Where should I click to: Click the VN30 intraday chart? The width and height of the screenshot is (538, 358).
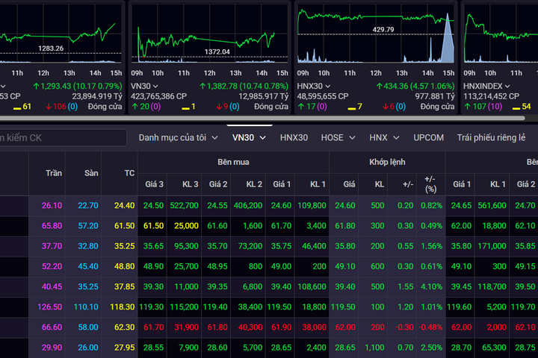tap(209, 34)
